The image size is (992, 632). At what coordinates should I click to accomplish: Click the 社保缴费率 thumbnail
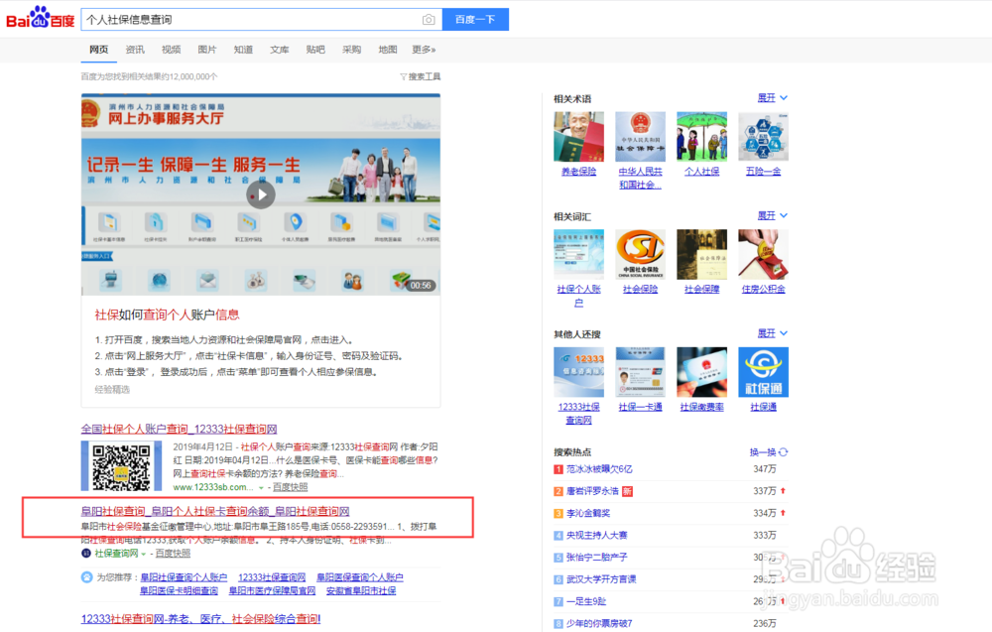point(701,372)
